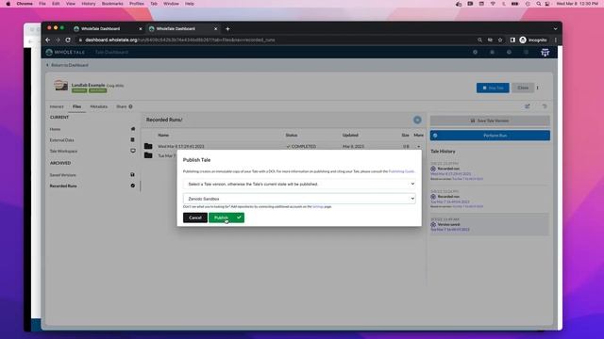This screenshot has width=604, height=339.
Task: Open the Apple menu
Action: 8,4
